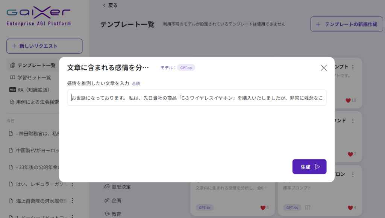Click the GPT-4o model badge in the dialog
385x218 pixels.
pyautogui.click(x=186, y=68)
